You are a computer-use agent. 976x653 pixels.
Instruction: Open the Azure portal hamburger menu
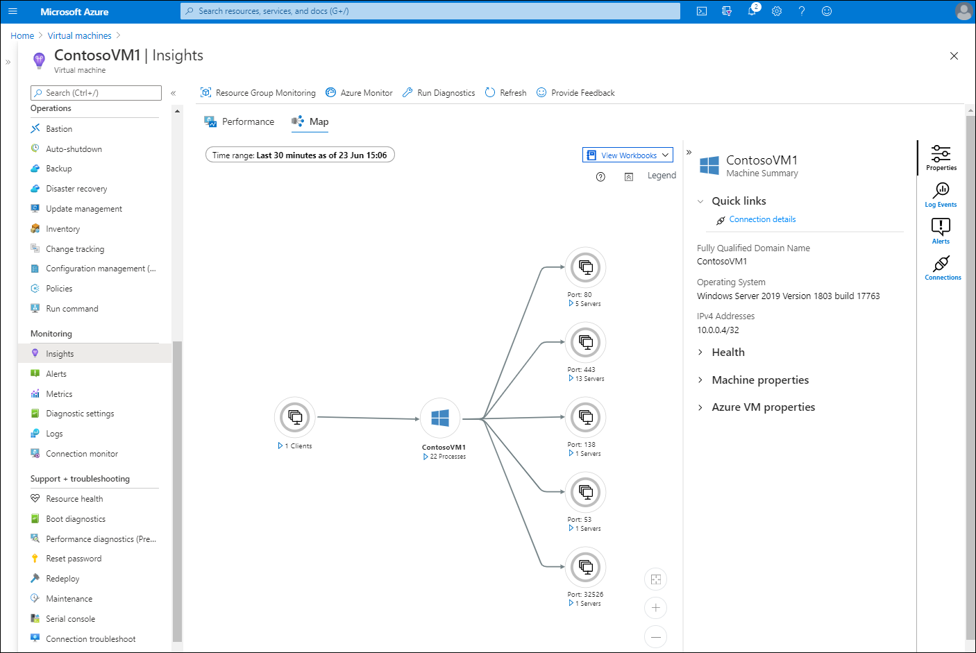12,11
